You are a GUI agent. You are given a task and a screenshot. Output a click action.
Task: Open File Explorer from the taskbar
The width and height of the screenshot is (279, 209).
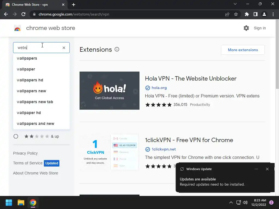21,202
